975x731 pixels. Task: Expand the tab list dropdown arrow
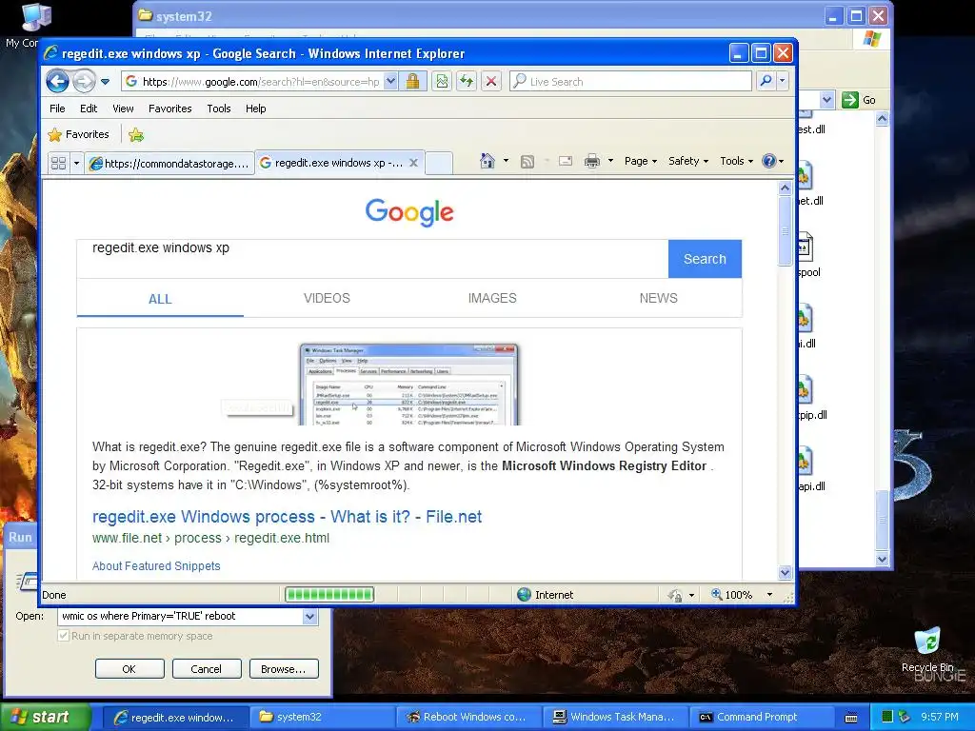point(76,164)
